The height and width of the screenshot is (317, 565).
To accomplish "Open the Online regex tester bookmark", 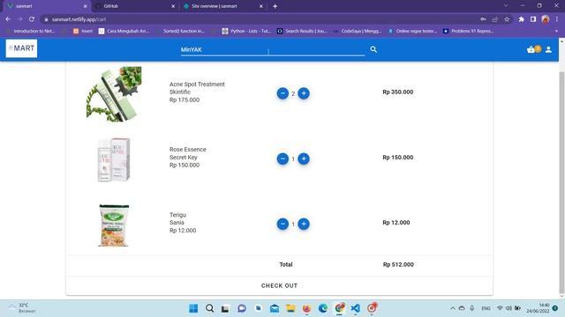I will [x=412, y=32].
